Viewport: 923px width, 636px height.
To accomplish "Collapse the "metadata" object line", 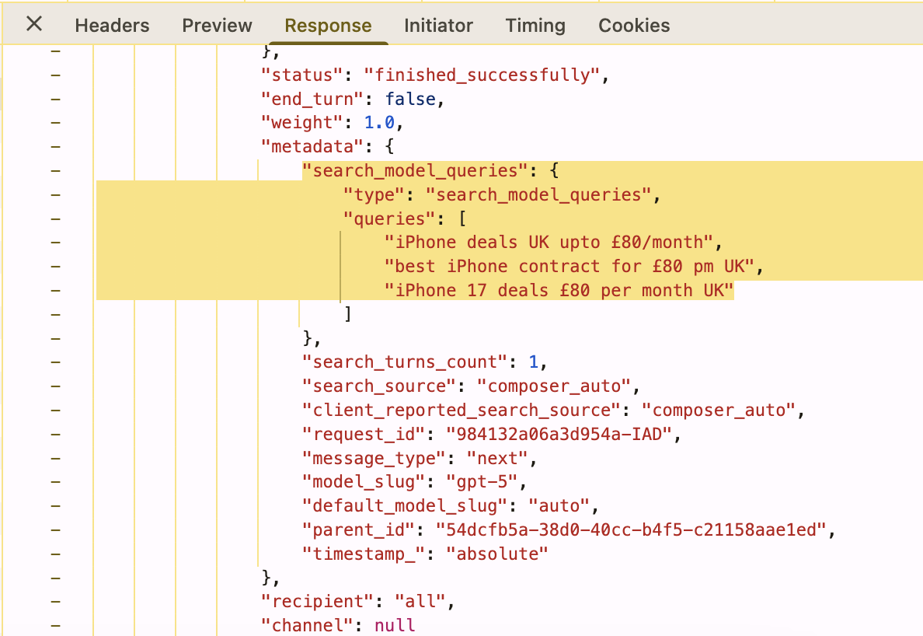I will (55, 147).
